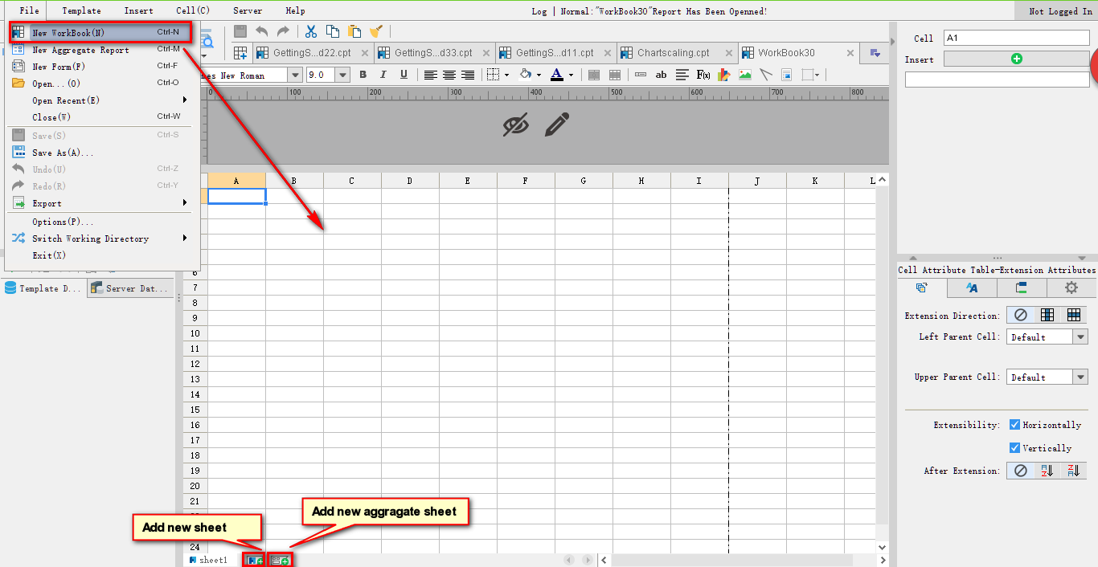Click green plus Insert button
This screenshot has width=1098, height=567.
[1017, 59]
